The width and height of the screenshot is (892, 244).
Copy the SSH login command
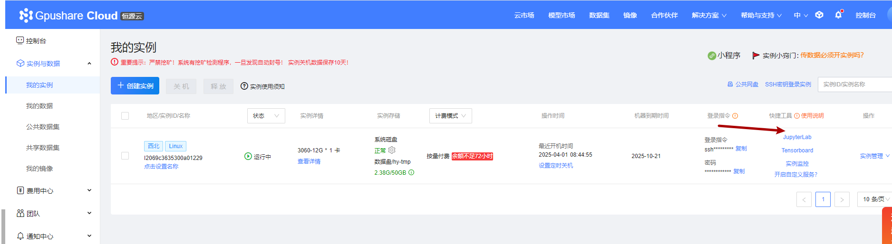click(x=741, y=149)
